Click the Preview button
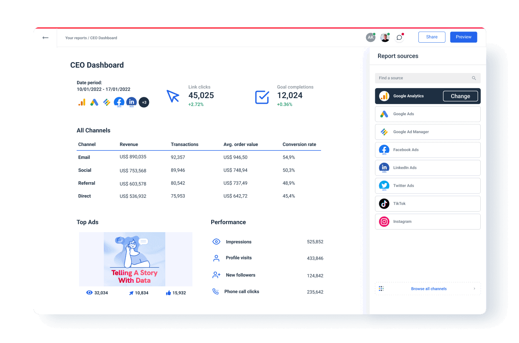This screenshot has height=343, width=519. tap(464, 37)
